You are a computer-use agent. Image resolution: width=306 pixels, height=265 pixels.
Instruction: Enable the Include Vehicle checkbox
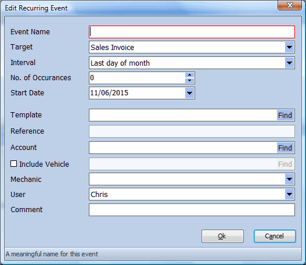tap(14, 164)
